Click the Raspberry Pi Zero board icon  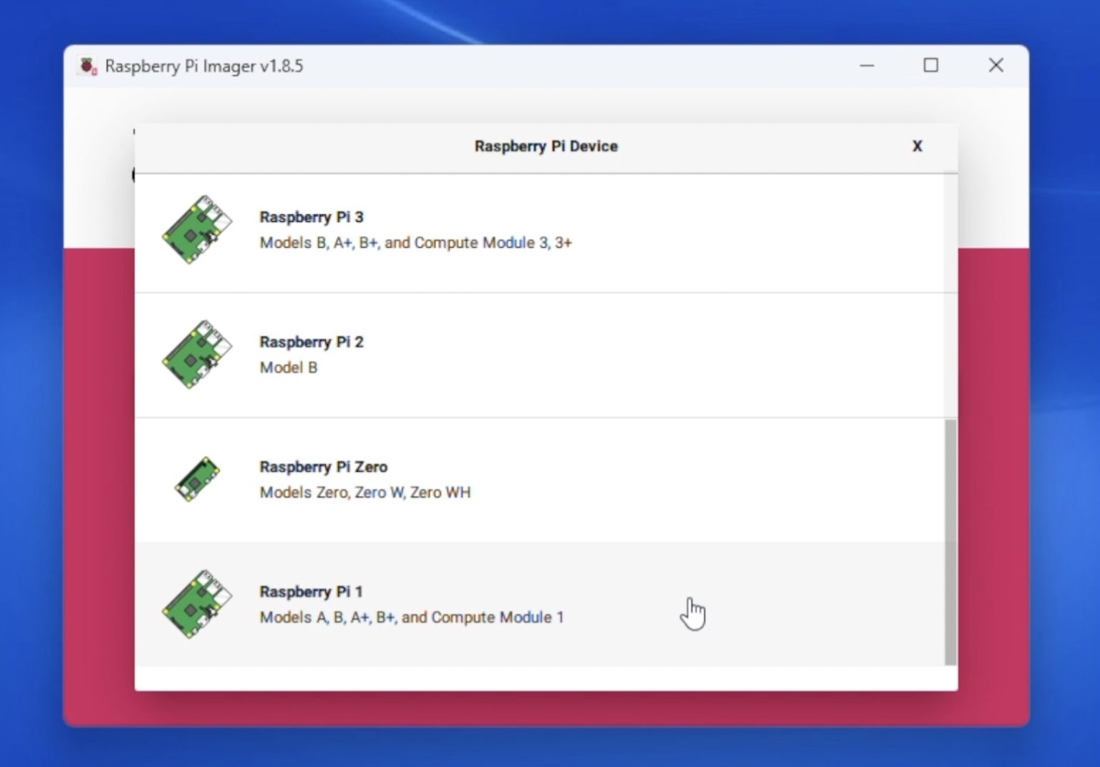(x=196, y=478)
